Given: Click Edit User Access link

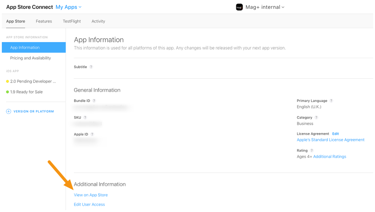Looking at the screenshot, I should click(89, 204).
